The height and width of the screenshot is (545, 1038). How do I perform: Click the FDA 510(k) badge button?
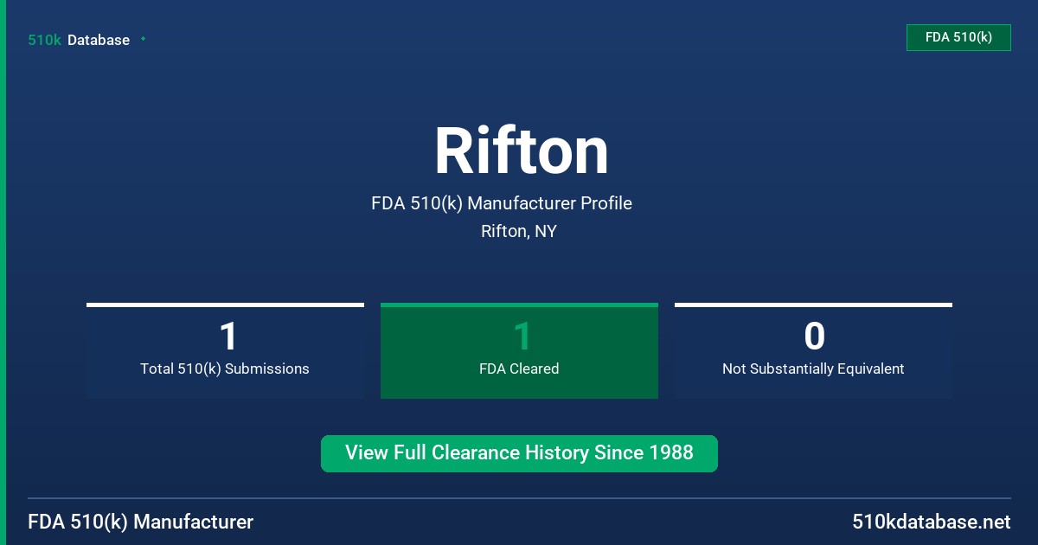coord(958,37)
